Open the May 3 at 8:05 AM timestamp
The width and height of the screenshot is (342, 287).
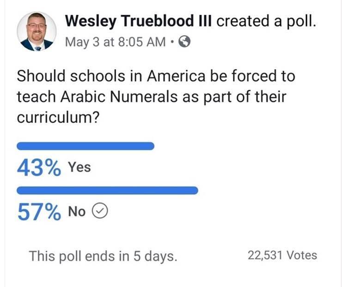116,42
